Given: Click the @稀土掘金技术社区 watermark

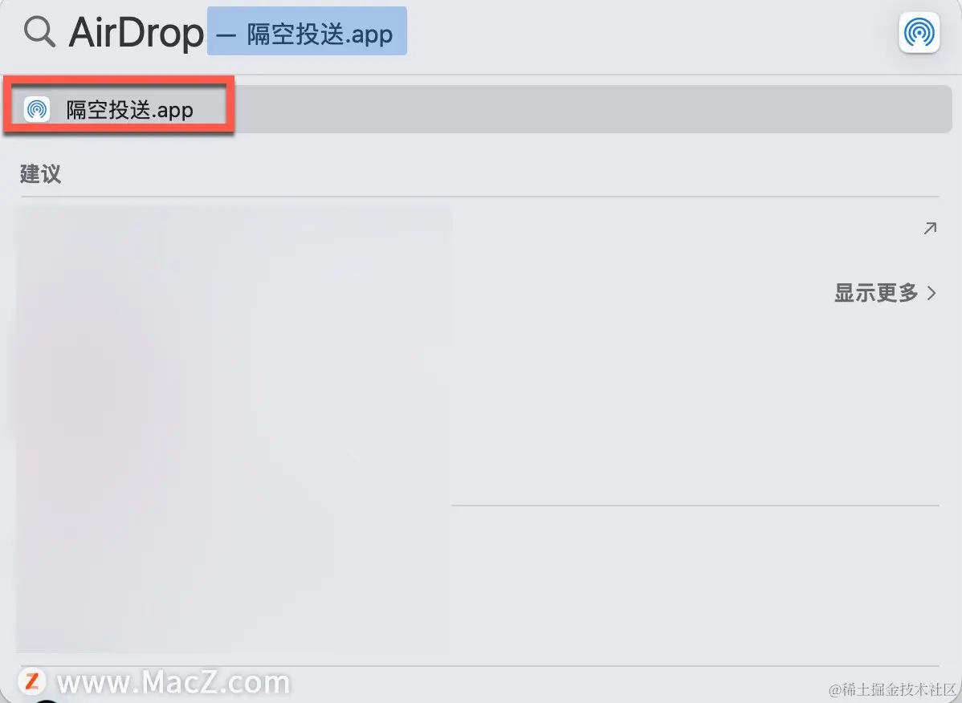Looking at the screenshot, I should pos(893,689).
